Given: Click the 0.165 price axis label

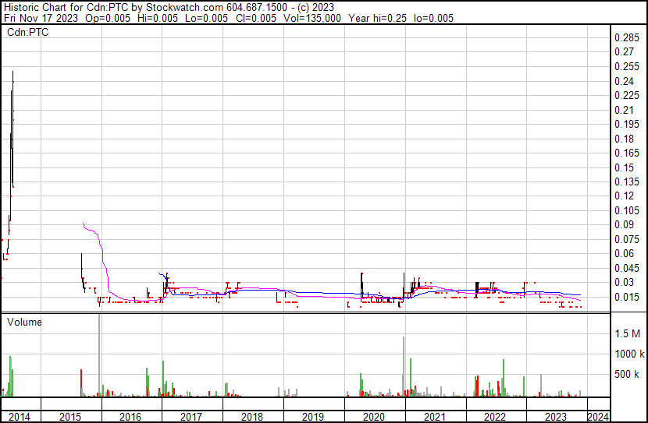Looking at the screenshot, I should coord(627,153).
